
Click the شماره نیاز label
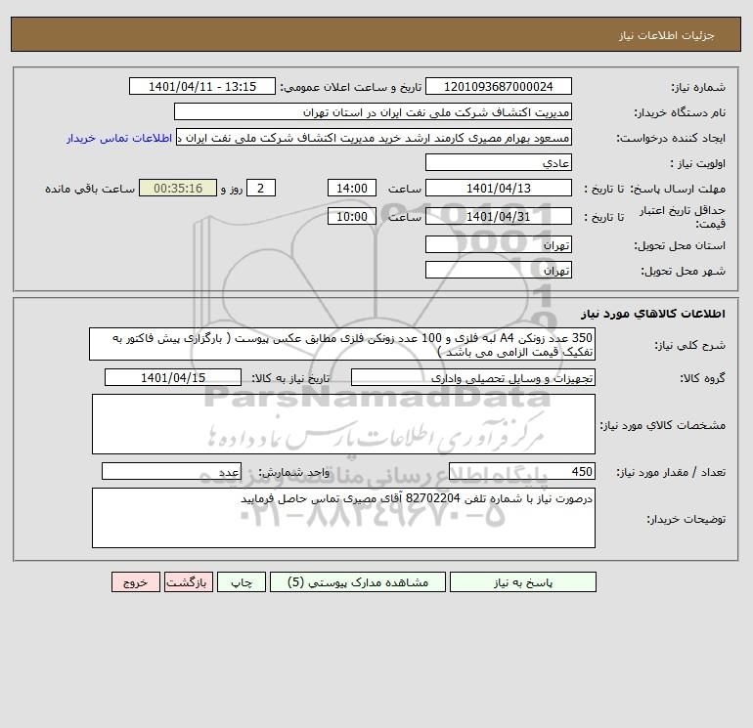698,87
